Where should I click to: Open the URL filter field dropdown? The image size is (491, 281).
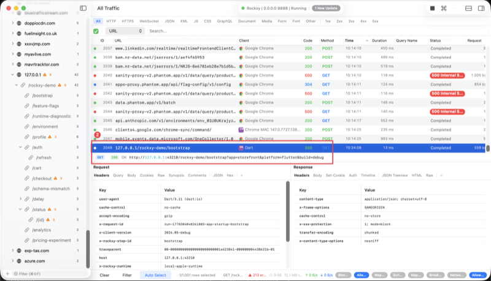point(125,31)
